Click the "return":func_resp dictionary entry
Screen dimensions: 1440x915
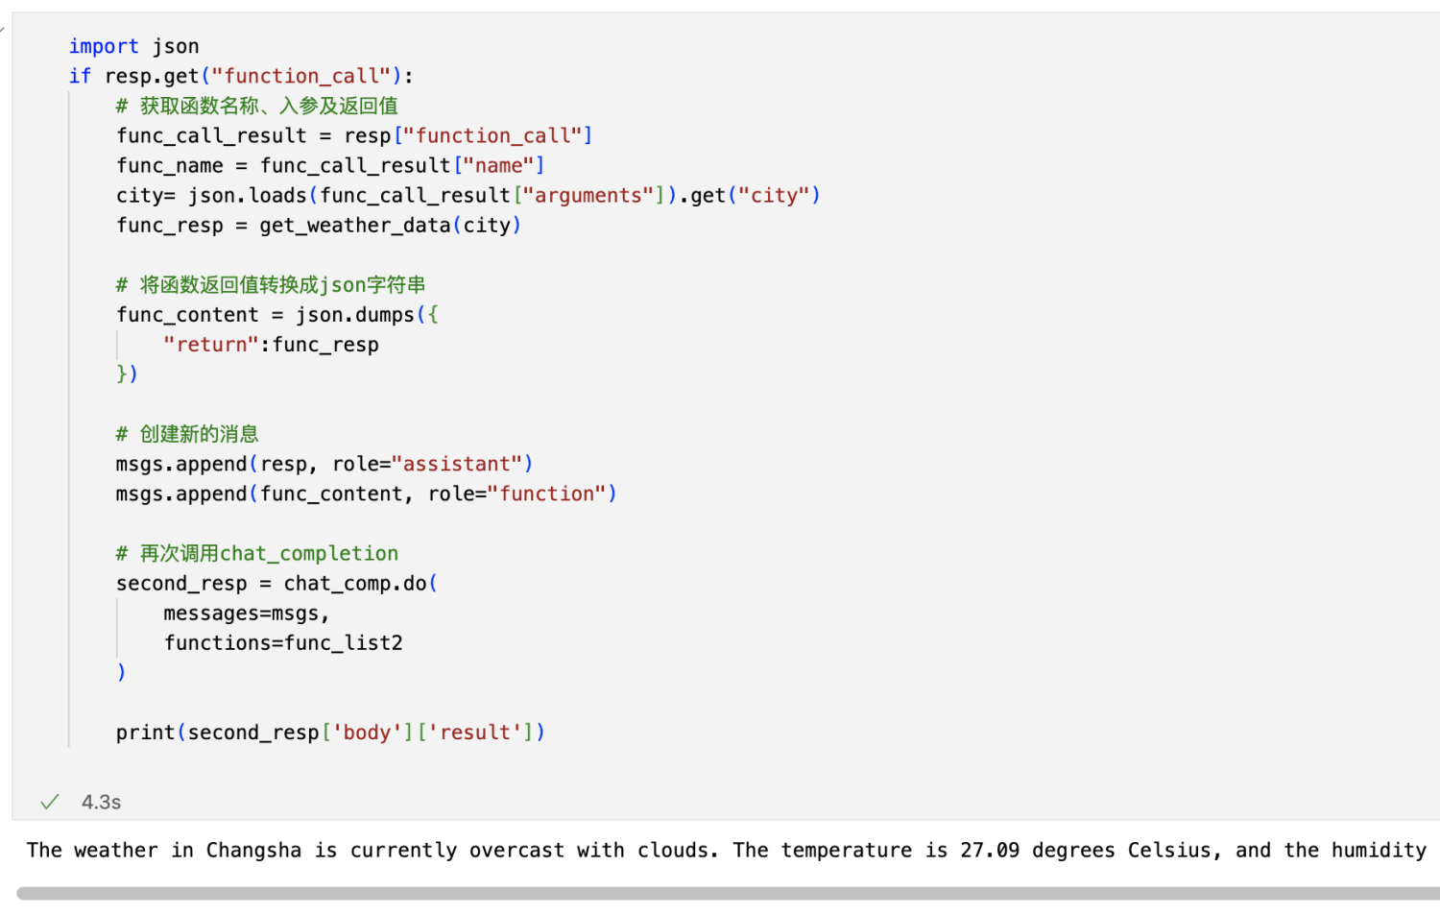click(271, 344)
